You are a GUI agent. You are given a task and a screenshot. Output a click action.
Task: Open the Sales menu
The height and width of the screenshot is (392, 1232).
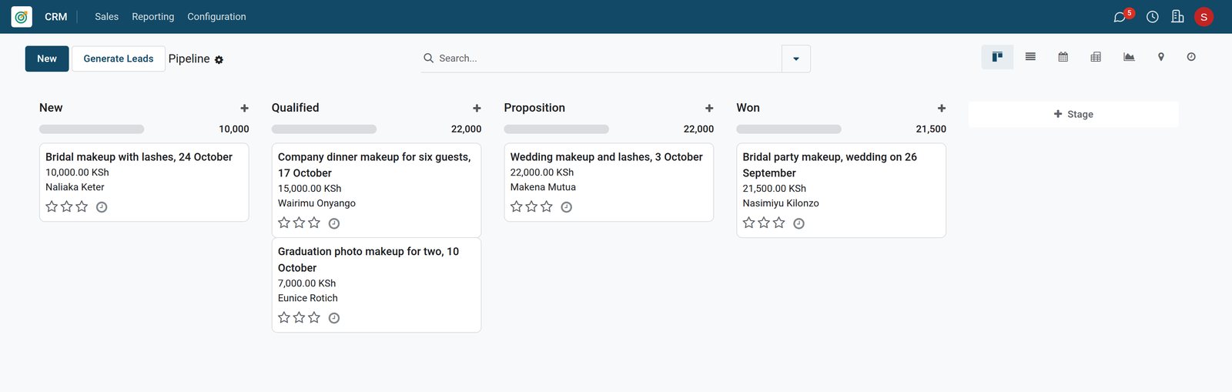point(107,17)
